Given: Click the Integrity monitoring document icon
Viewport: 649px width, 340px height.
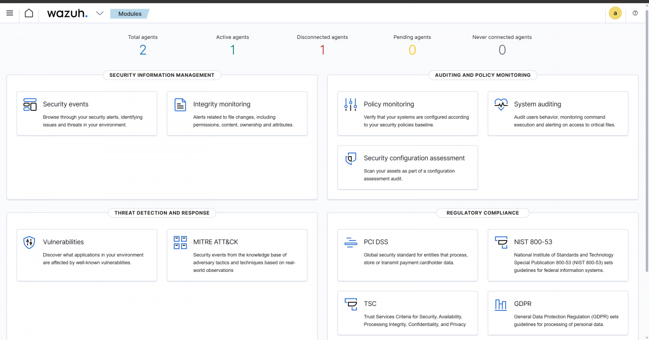Looking at the screenshot, I should click(180, 104).
